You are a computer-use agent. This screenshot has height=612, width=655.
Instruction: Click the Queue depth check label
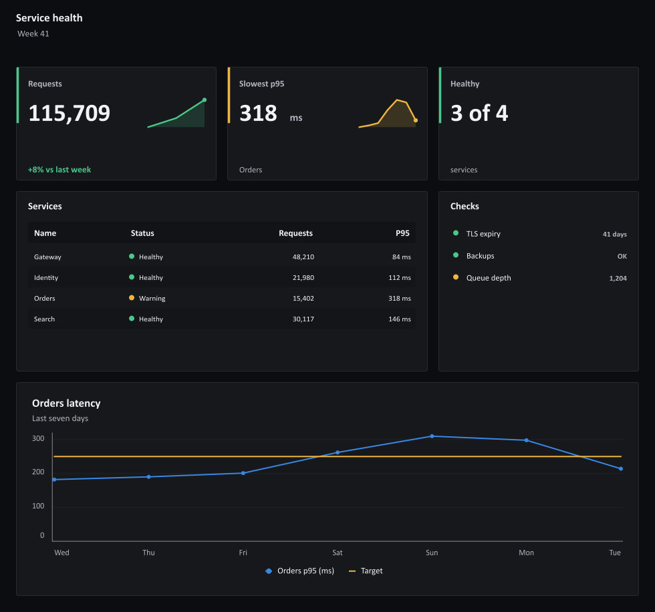click(x=489, y=278)
